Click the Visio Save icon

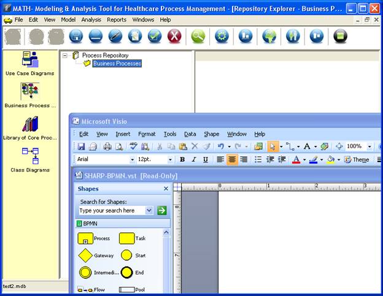point(81,146)
